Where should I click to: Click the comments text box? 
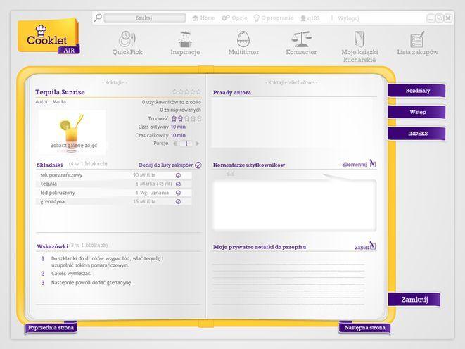coord(295,205)
